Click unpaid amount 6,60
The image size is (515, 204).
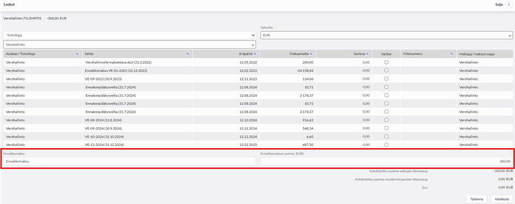[x=311, y=136]
